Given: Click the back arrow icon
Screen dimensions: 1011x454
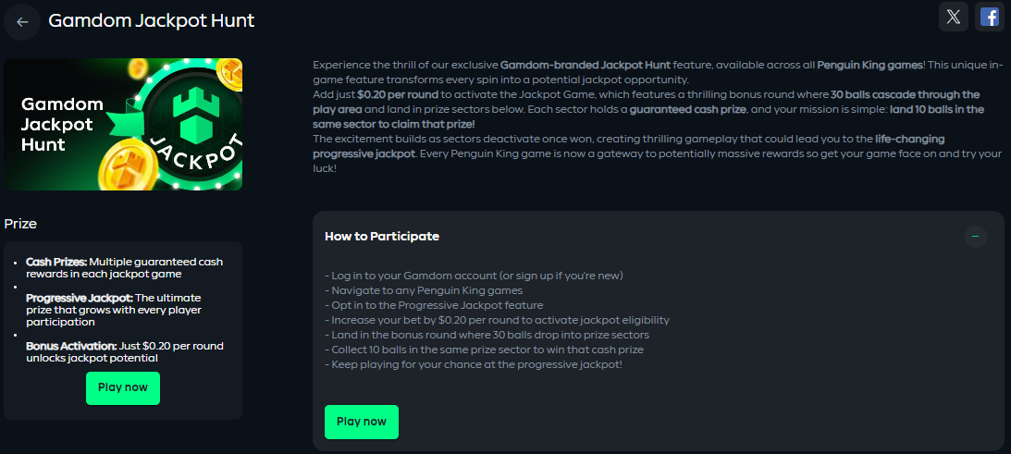Looking at the screenshot, I should pos(22,21).
